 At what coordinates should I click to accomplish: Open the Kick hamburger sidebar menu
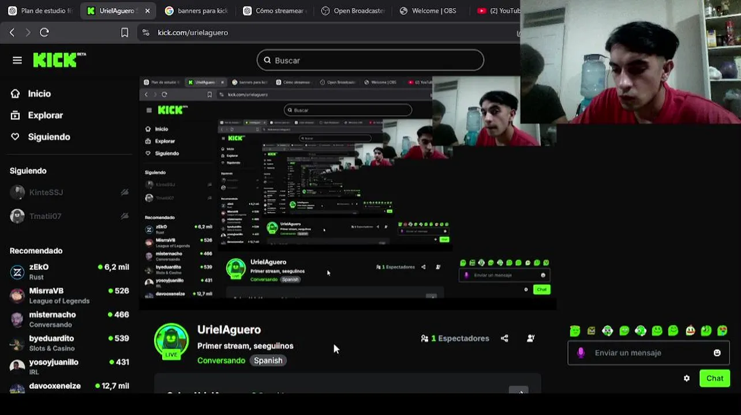(x=17, y=60)
